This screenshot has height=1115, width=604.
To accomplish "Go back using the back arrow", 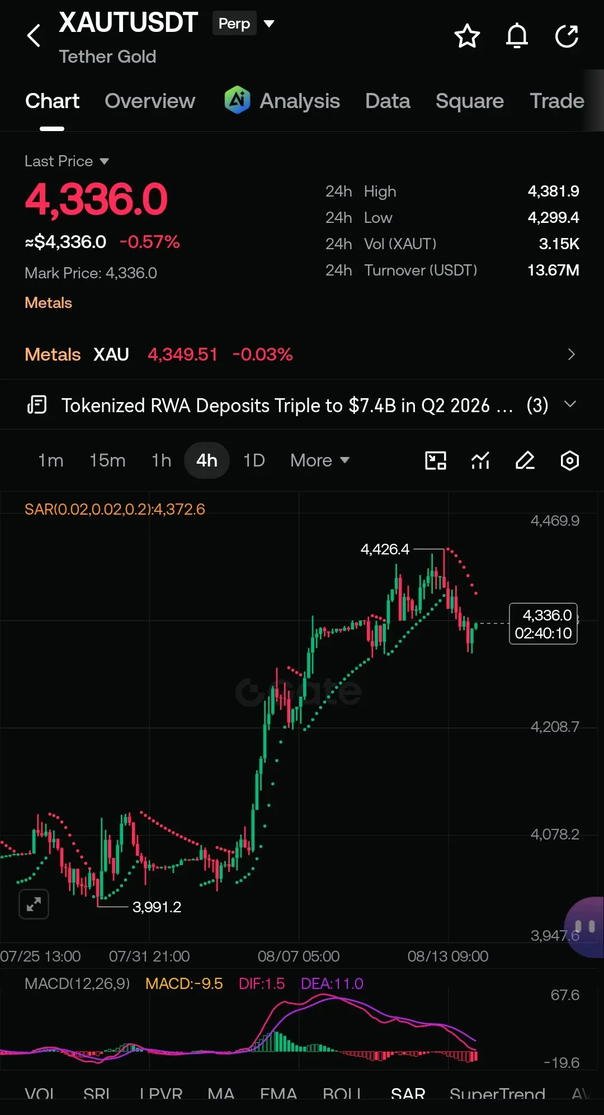I will click(x=34, y=36).
